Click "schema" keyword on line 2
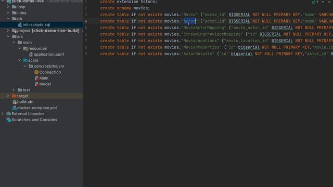The width and height of the screenshot is (333, 187). tap(124, 8)
